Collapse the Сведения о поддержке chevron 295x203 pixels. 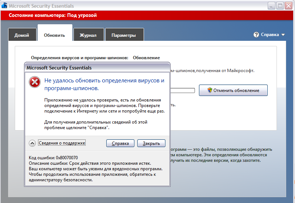pos(32,143)
